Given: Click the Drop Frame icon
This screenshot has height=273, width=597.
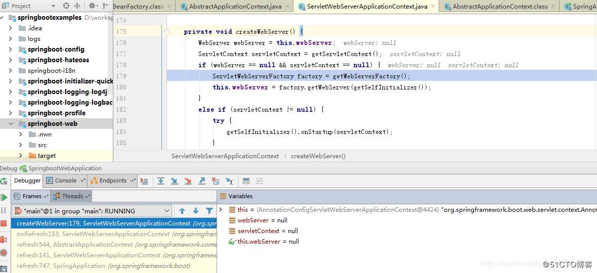Looking at the screenshot, I should (216, 181).
